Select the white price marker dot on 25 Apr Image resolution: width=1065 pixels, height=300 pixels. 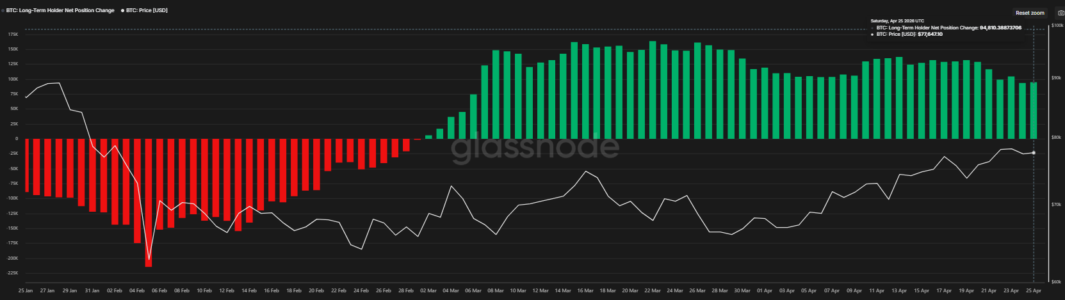[1034, 153]
